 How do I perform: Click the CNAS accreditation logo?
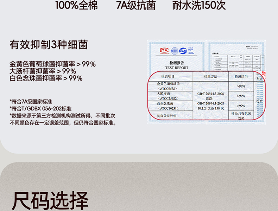[x=183, y=51]
